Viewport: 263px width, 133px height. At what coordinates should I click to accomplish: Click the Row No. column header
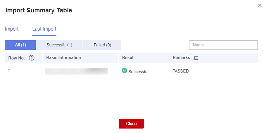[x=17, y=58]
